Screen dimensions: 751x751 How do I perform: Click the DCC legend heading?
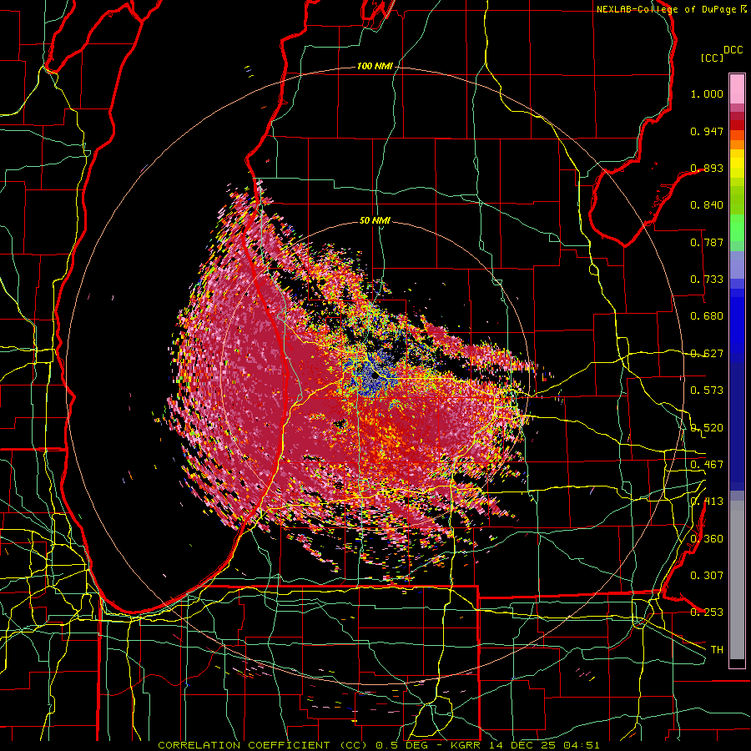(x=733, y=50)
